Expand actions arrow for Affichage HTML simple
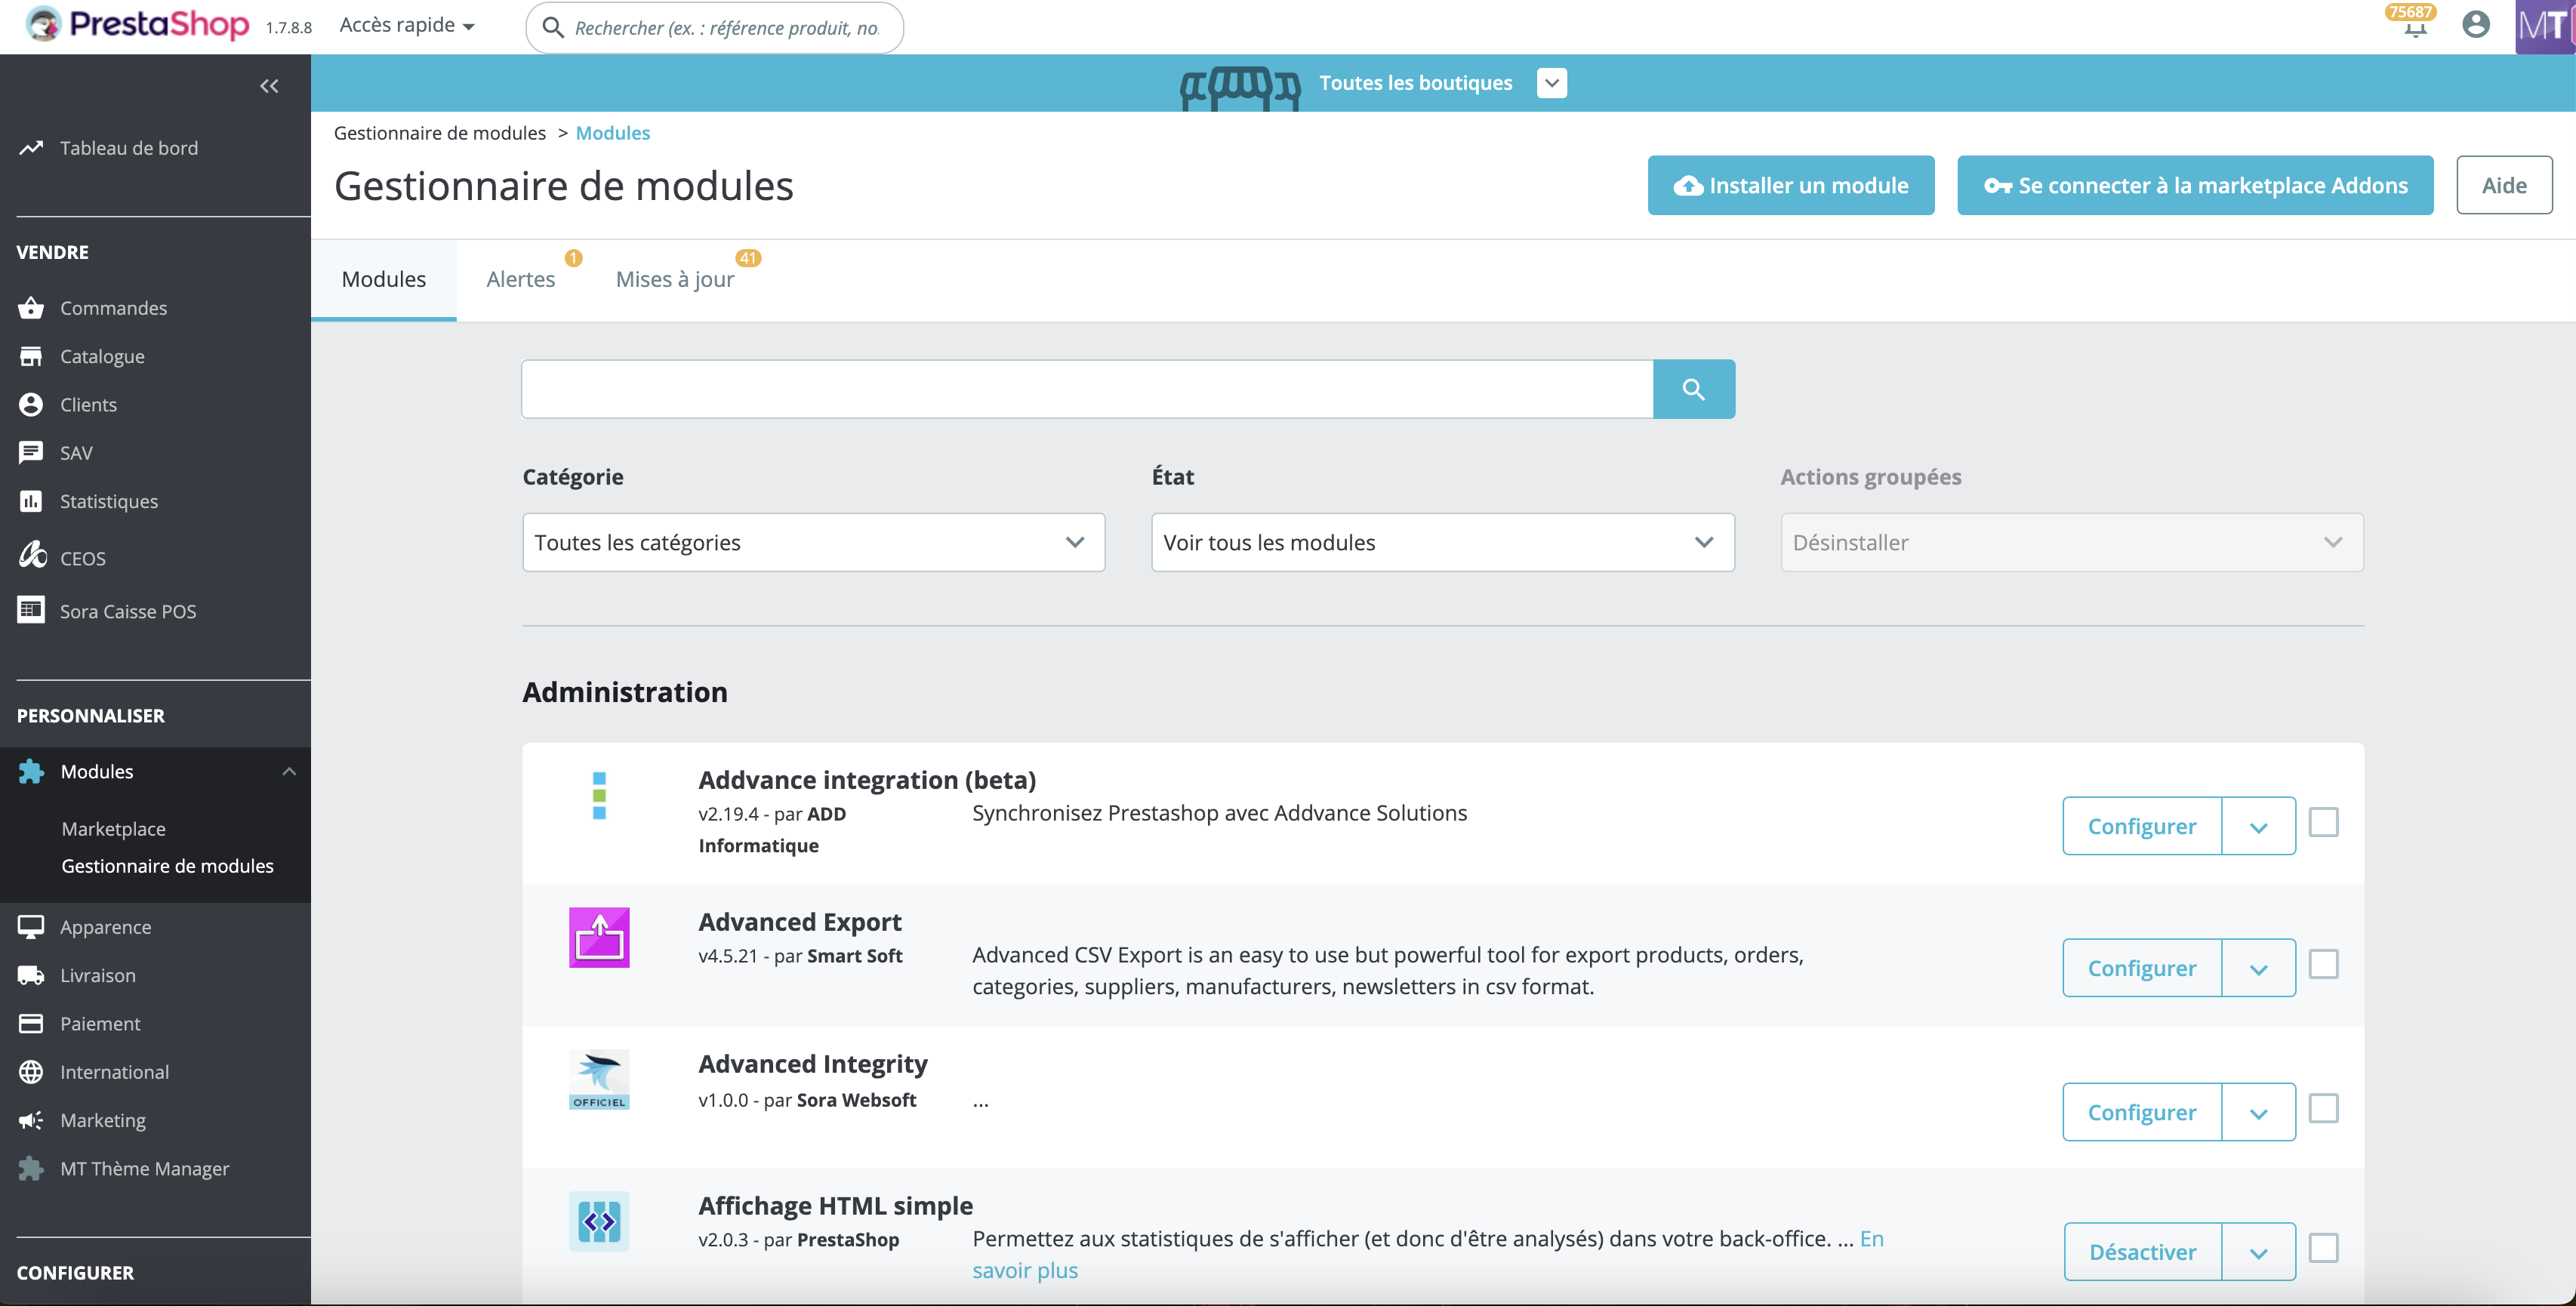The width and height of the screenshot is (2576, 1306). (2258, 1252)
